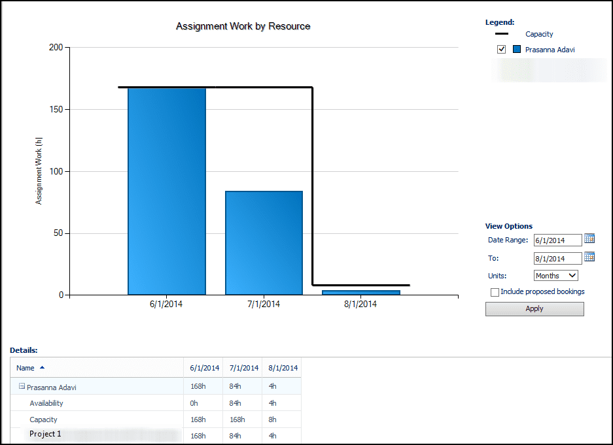Open the Units Months dropdown
This screenshot has height=445, width=613.
555,276
